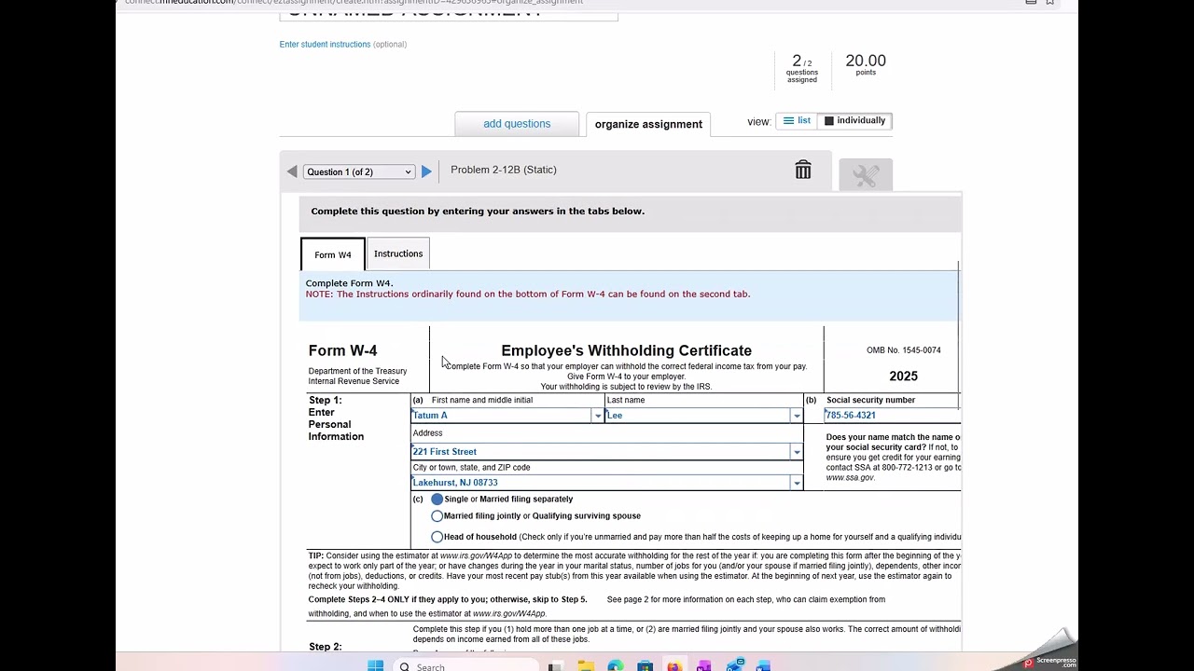Expand the last name dropdown arrow
Viewport: 1194px width, 671px height.
point(797,416)
